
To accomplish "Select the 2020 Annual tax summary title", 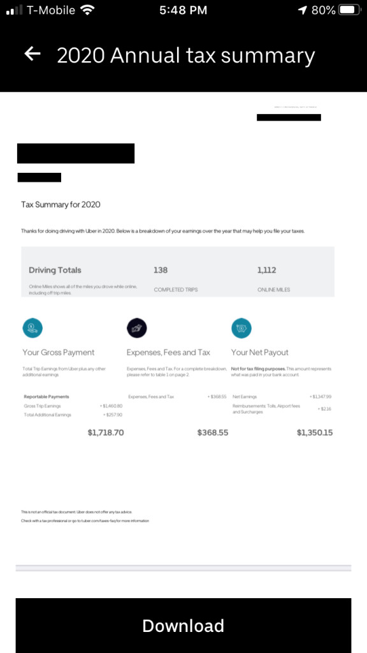I will [186, 55].
